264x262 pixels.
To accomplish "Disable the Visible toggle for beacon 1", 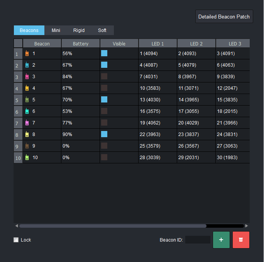I will click(104, 53).
